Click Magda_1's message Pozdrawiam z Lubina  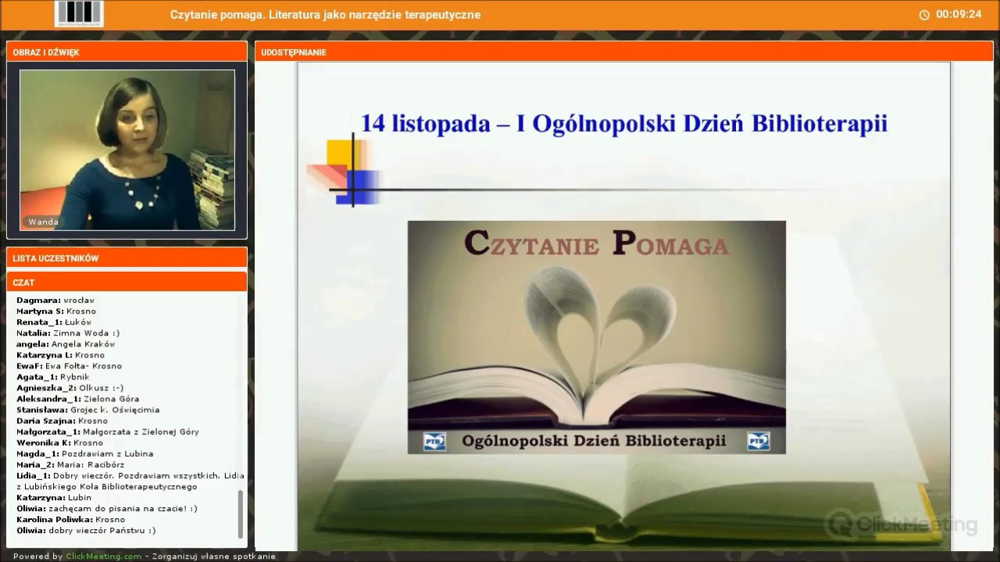point(84,453)
